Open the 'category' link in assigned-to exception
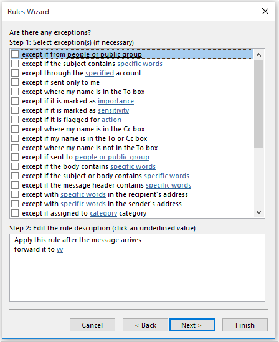Viewport: 279px width, 342px height. pos(103,213)
